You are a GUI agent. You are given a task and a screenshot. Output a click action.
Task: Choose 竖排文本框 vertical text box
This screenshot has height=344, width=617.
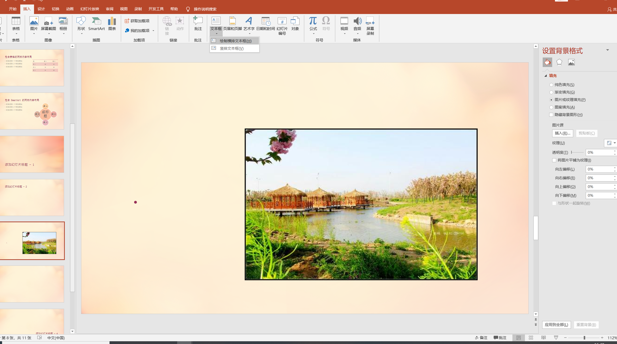tap(234, 48)
